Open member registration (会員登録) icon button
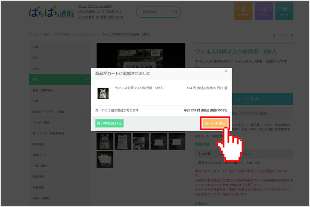The height and width of the screenshot is (207, 310). tap(243, 11)
